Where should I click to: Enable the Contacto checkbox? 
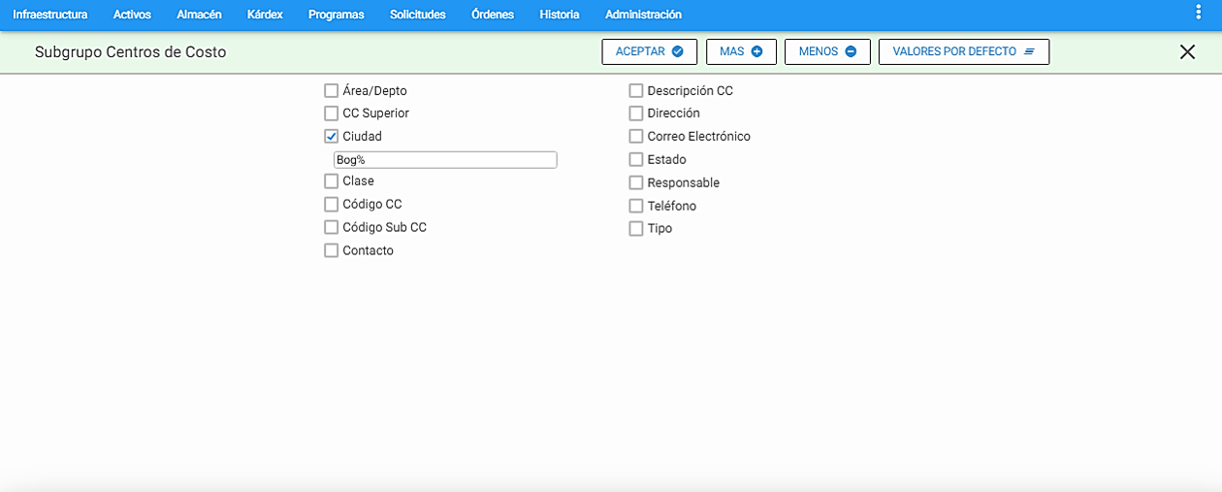[x=332, y=250]
